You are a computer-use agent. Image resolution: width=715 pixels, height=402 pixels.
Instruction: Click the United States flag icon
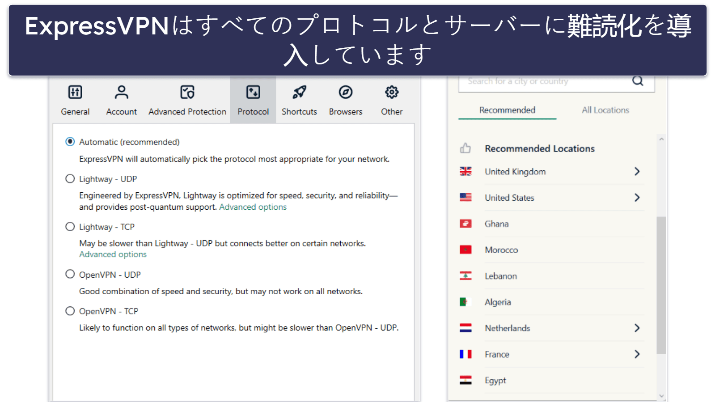[465, 197]
